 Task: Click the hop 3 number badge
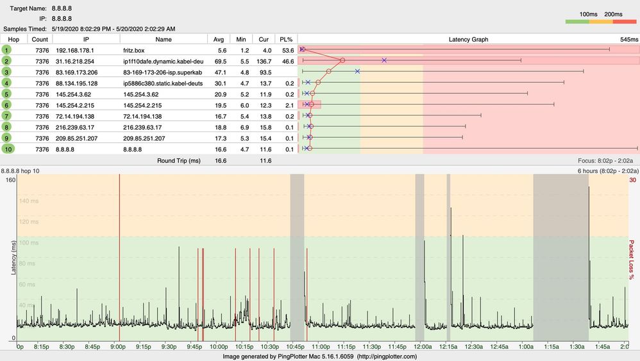[x=7, y=71]
